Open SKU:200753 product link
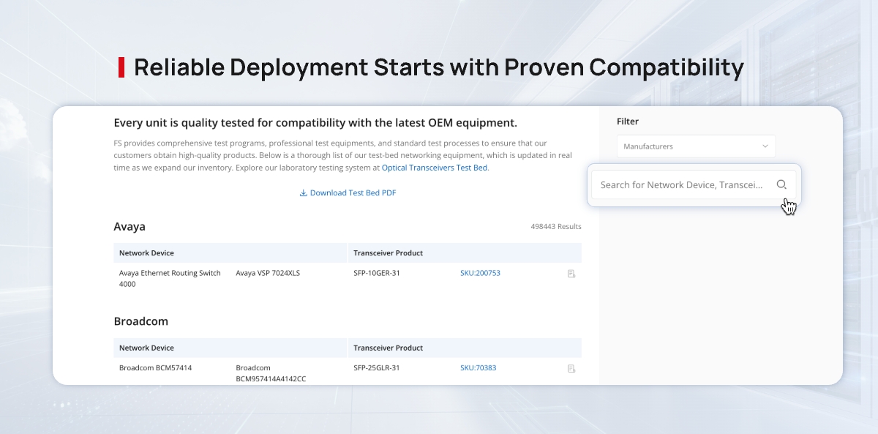878x434 pixels. coord(480,273)
